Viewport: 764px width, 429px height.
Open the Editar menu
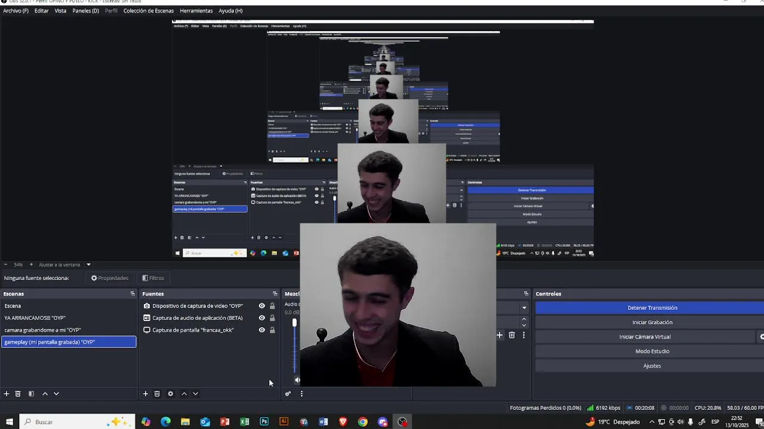[42, 11]
